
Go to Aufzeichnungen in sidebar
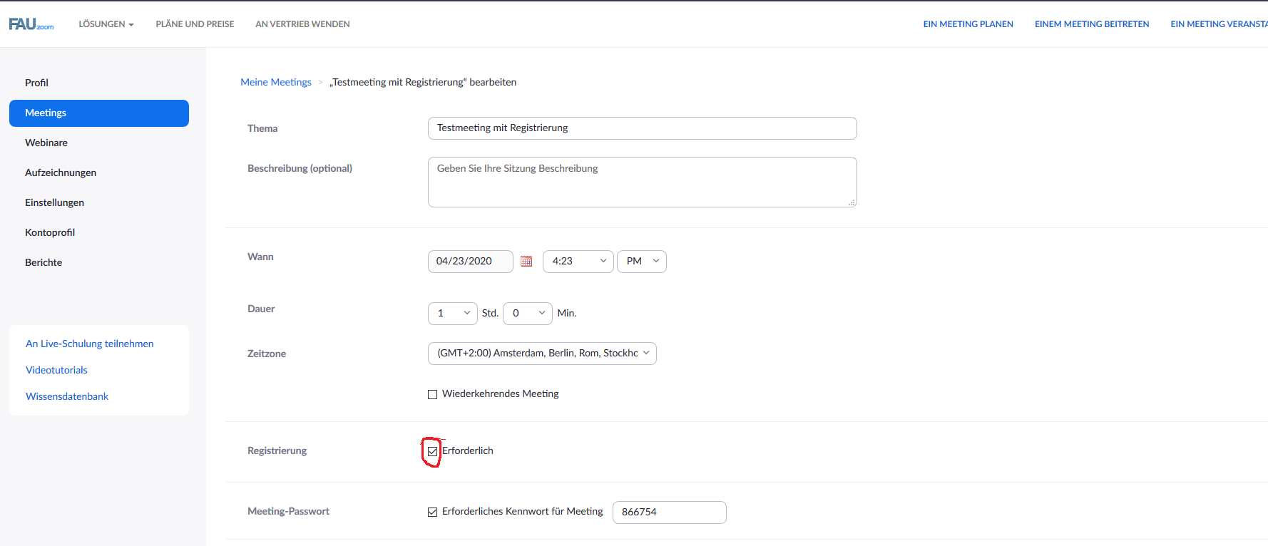[x=61, y=172]
